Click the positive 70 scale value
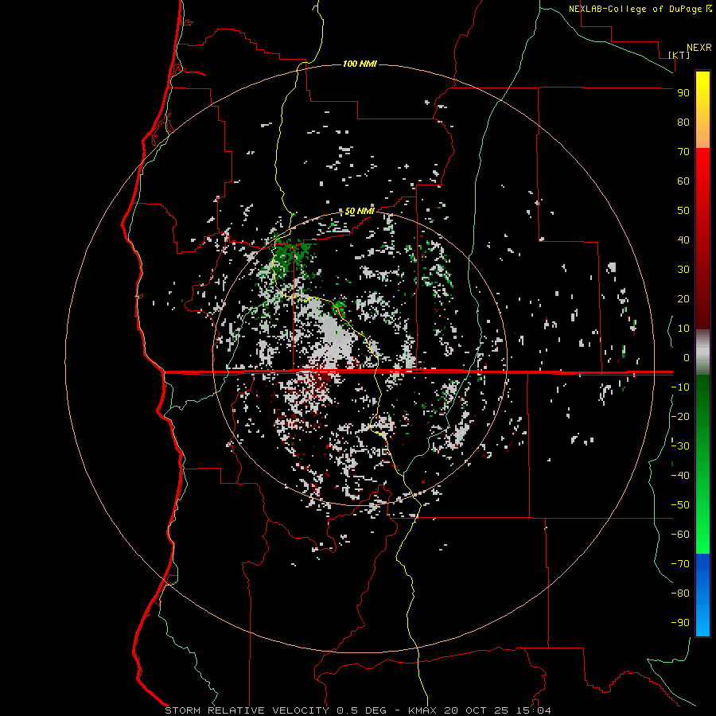Image resolution: width=716 pixels, height=716 pixels. click(x=683, y=152)
